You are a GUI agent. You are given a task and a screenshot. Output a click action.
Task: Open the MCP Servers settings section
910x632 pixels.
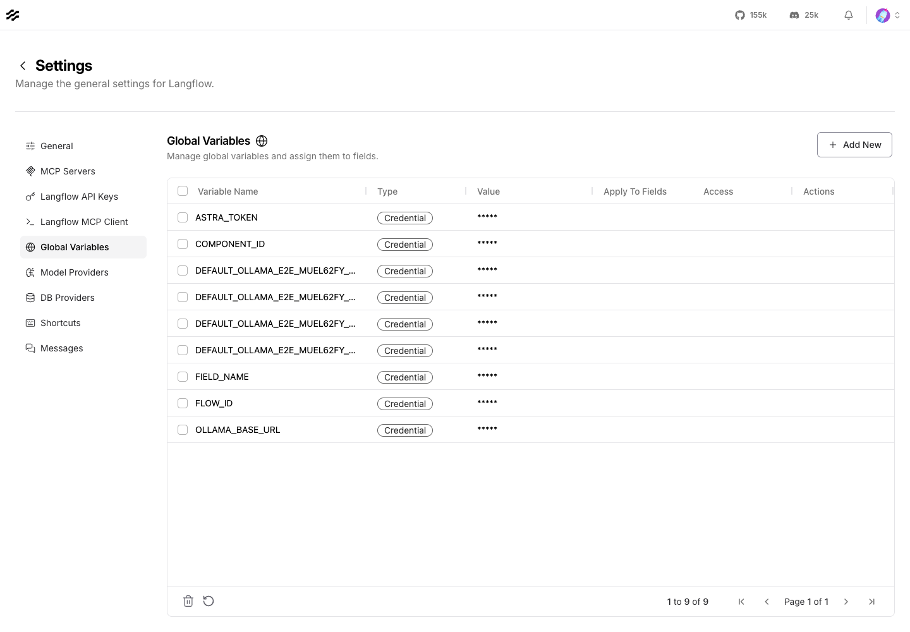[x=83, y=171]
